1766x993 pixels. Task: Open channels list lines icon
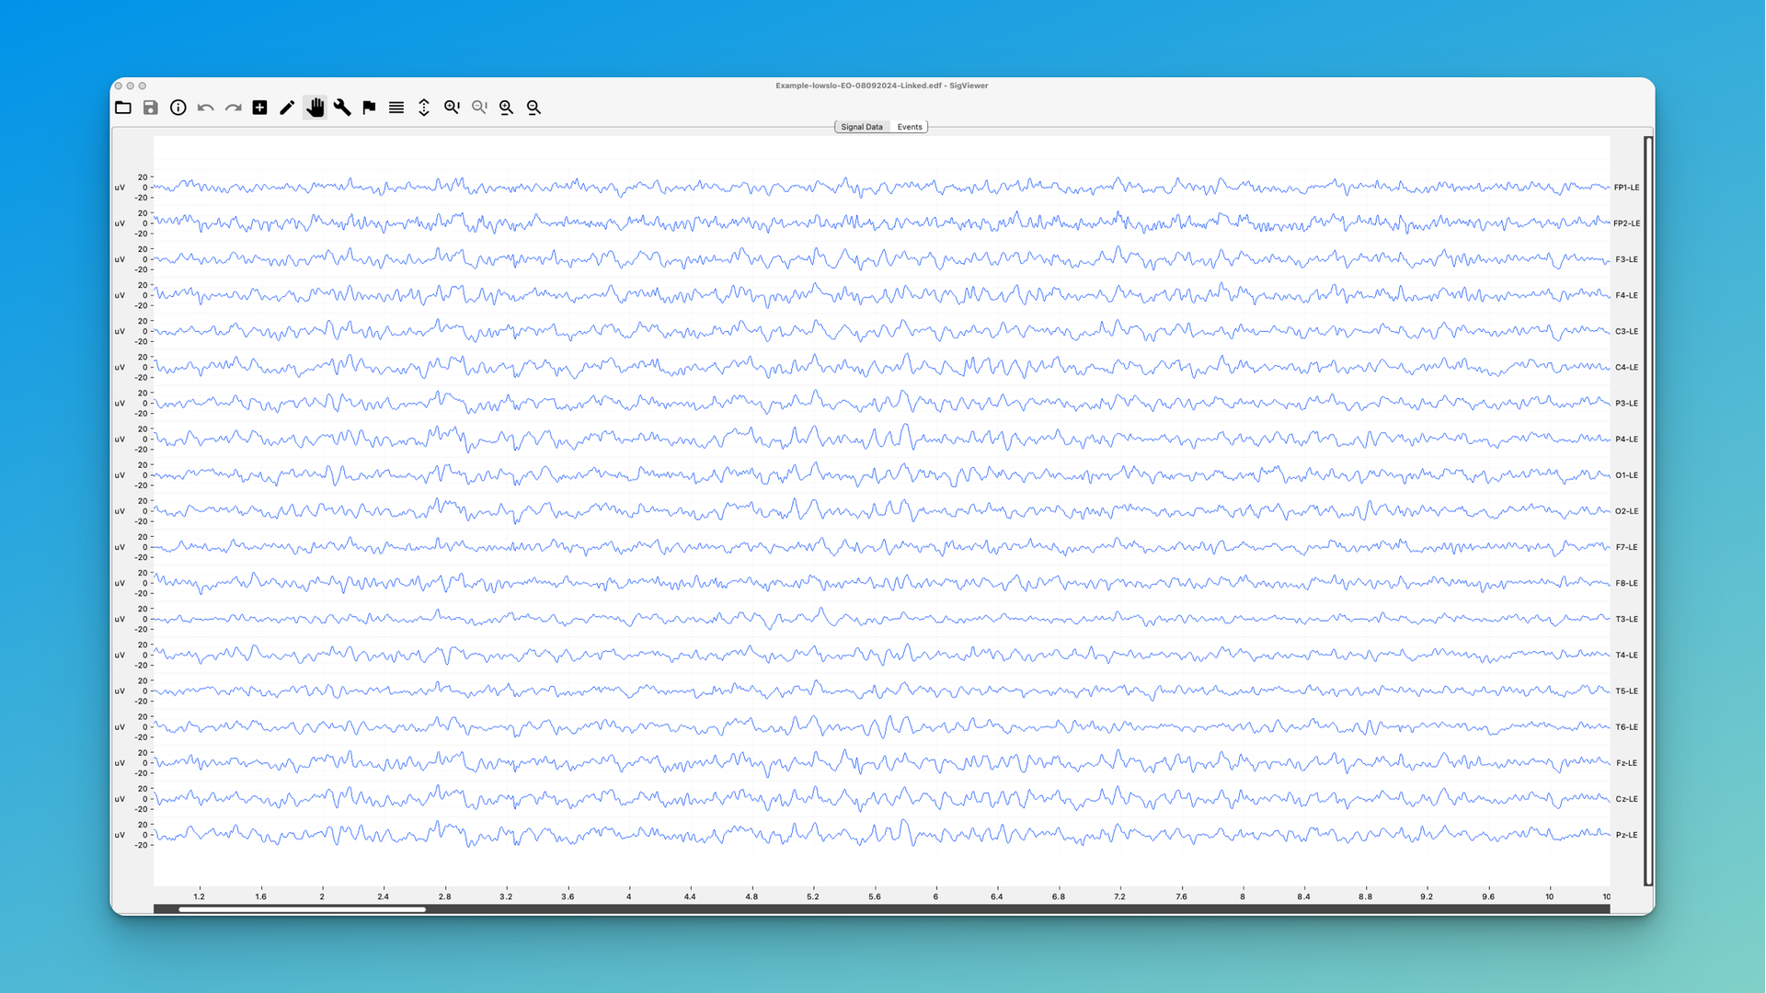tap(396, 108)
